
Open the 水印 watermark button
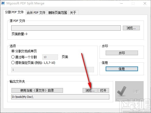tap(122, 53)
